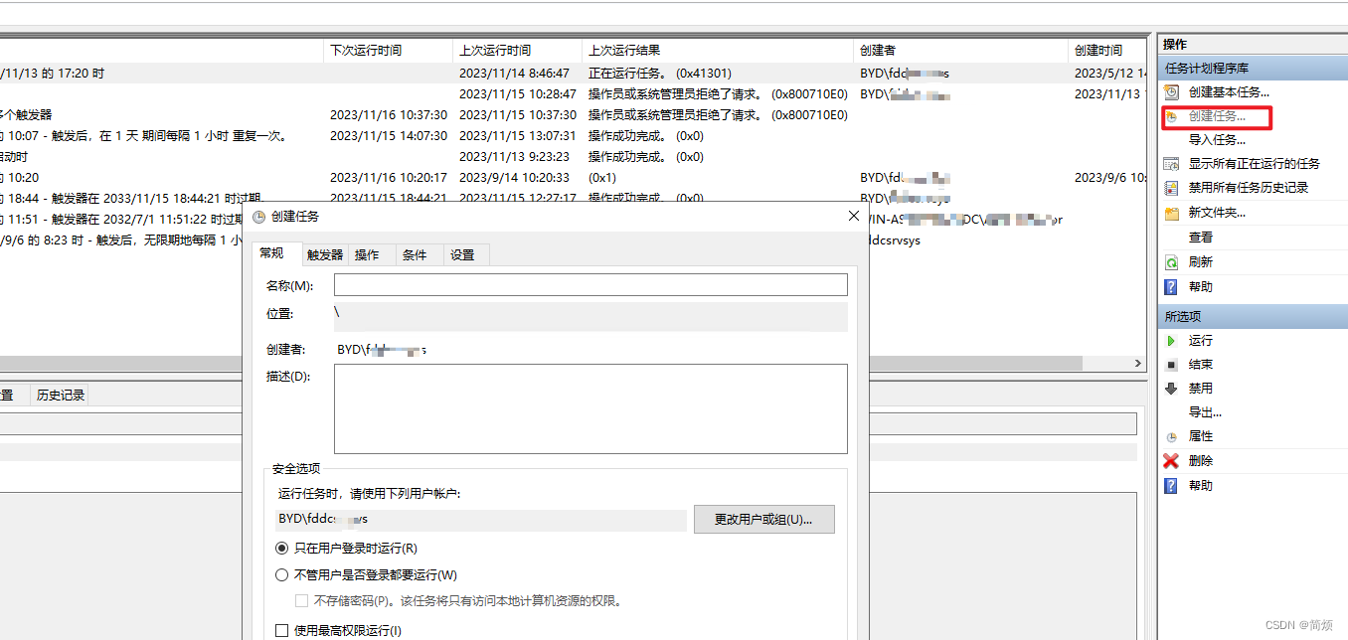Click 刷新 to refresh the task list
Screen dimensions: 1348x640
(x=1201, y=262)
